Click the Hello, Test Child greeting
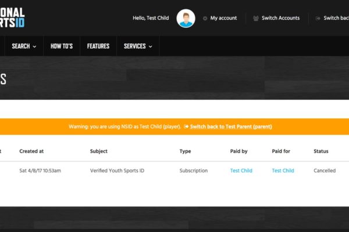The height and width of the screenshot is (232, 349). click(151, 18)
